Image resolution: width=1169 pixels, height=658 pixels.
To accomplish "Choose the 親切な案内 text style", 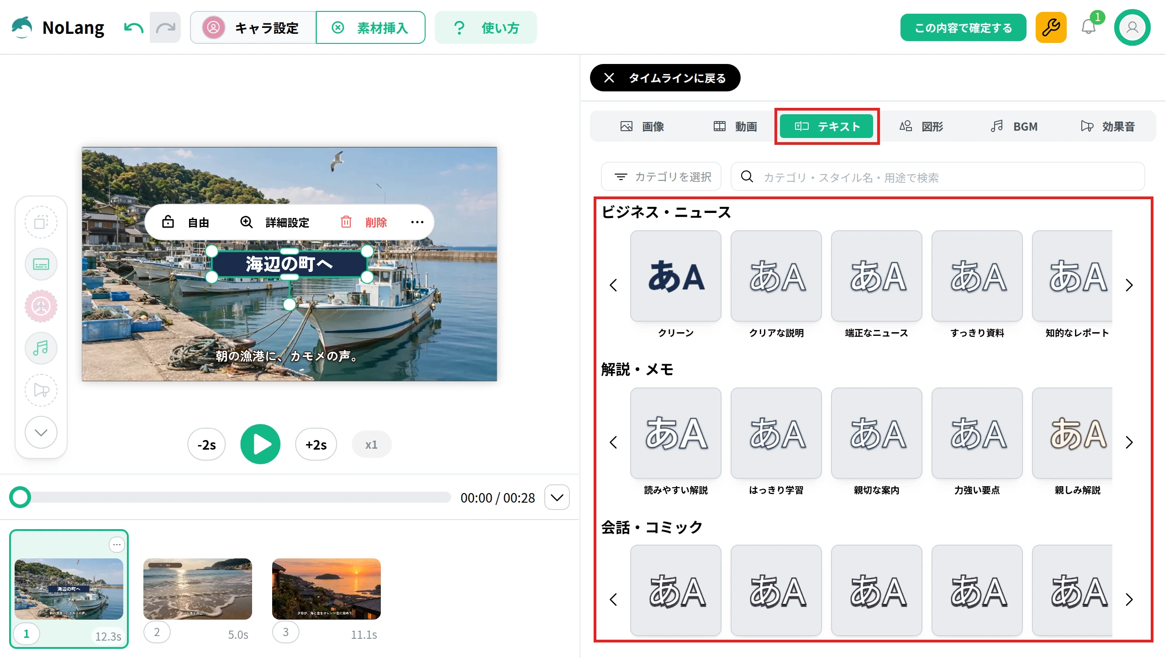I will (x=877, y=433).
